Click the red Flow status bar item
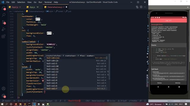 (75, 101)
